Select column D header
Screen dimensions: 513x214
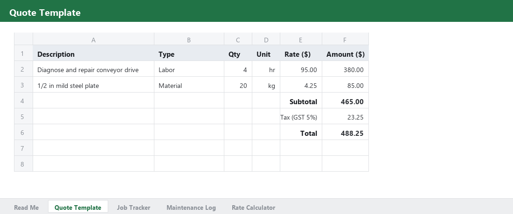tap(266, 39)
